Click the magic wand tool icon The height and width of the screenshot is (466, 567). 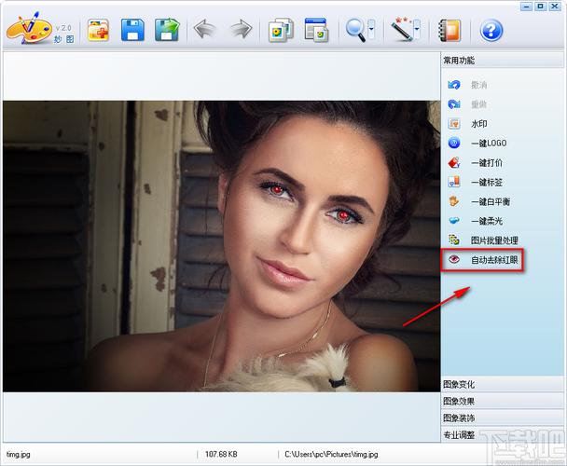point(401,29)
